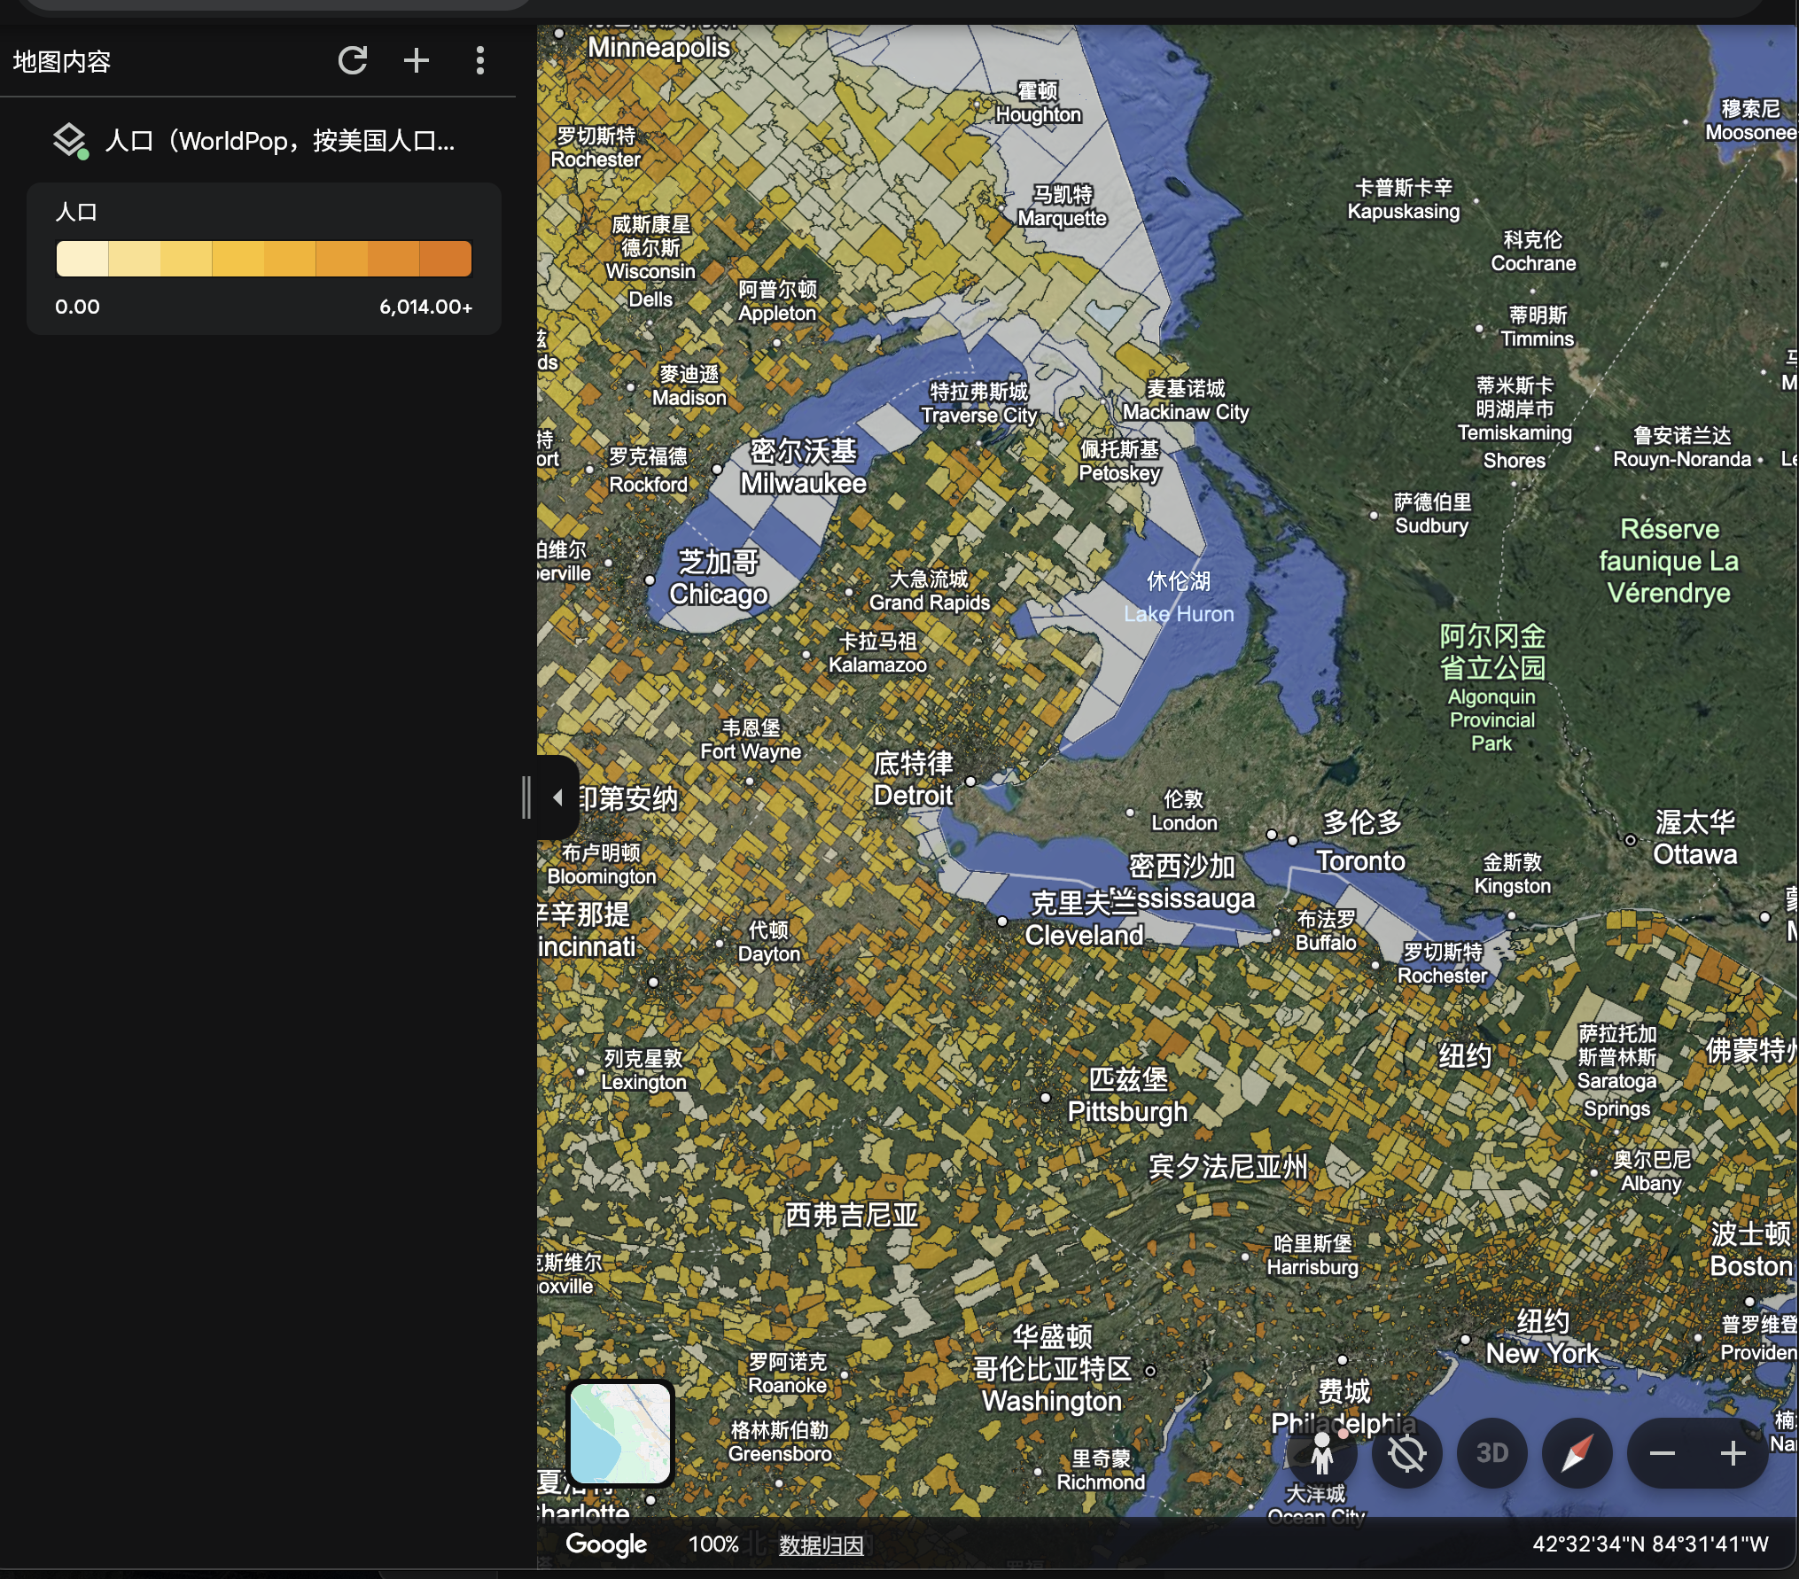Viewport: 1799px width, 1579px height.
Task: Click the layers icon beside the WorldPop layer
Action: coord(69,140)
